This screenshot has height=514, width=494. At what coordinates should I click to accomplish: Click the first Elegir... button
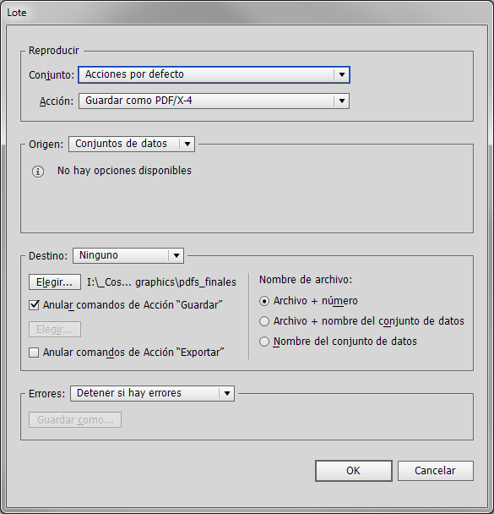55,282
